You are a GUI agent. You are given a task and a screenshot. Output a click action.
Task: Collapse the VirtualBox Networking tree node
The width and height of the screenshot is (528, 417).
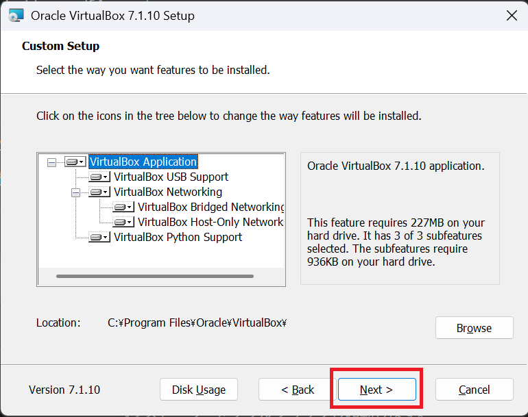point(75,192)
